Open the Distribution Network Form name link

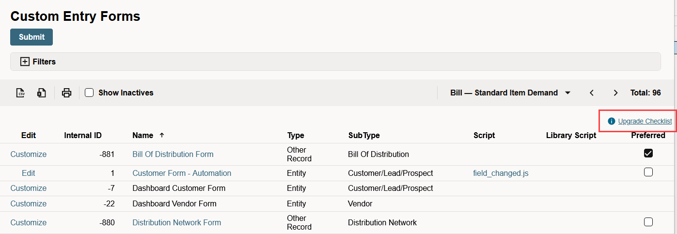click(x=176, y=222)
